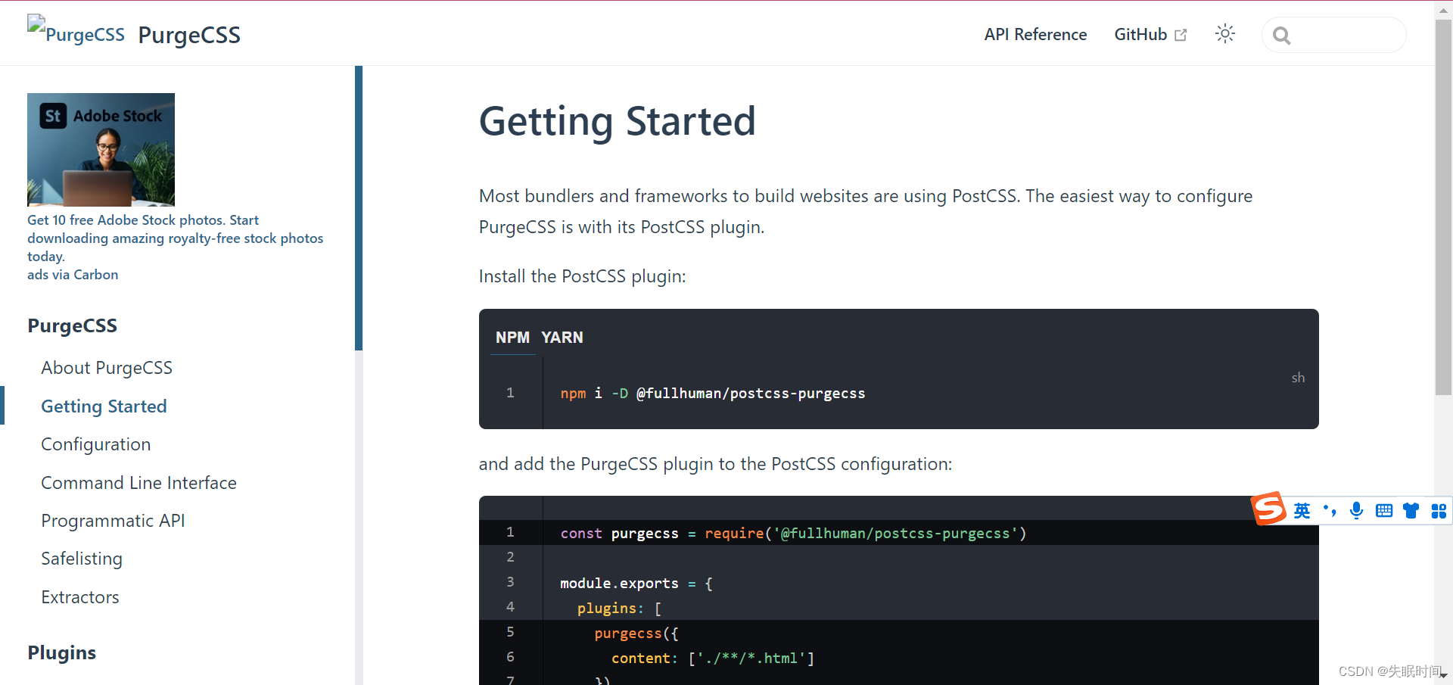Open Safelisting sidebar page
This screenshot has width=1453, height=685.
[x=82, y=559]
